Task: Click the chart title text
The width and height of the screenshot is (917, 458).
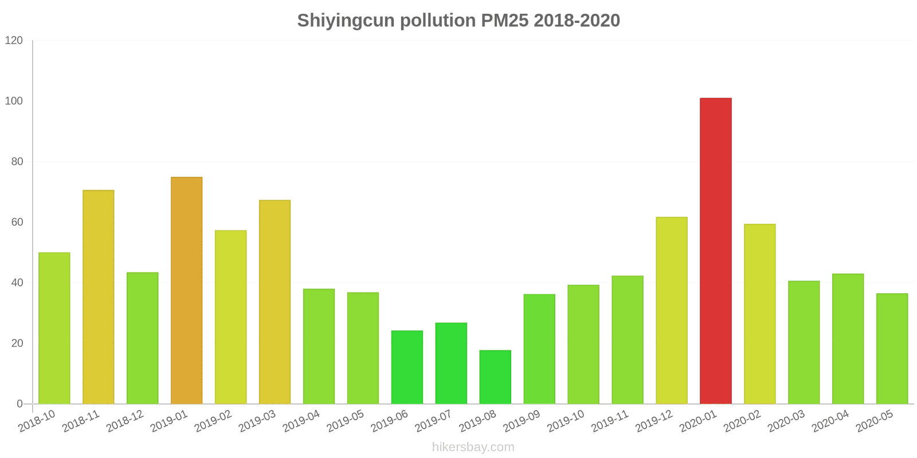Action: click(x=458, y=21)
